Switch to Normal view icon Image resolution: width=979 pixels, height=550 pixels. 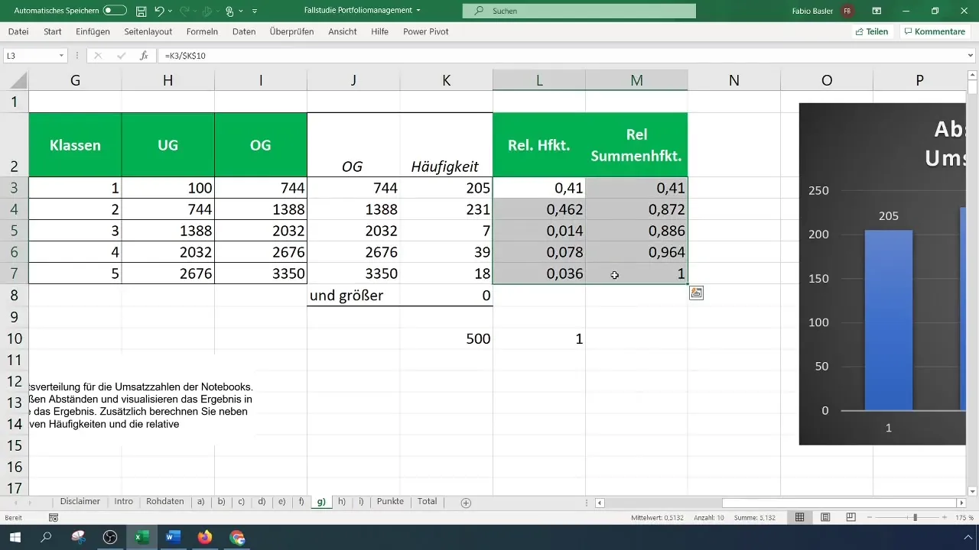tap(799, 518)
